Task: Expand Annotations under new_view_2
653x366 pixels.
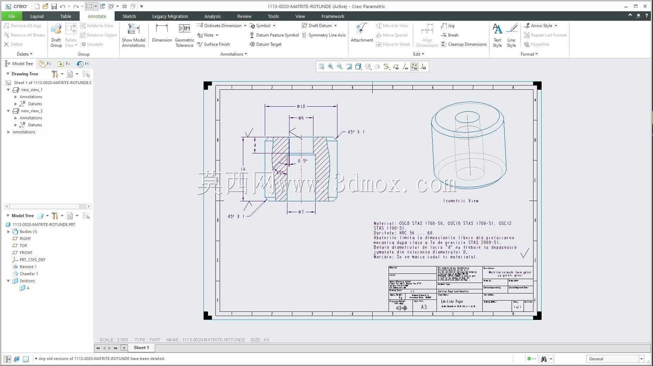Action: (16, 118)
